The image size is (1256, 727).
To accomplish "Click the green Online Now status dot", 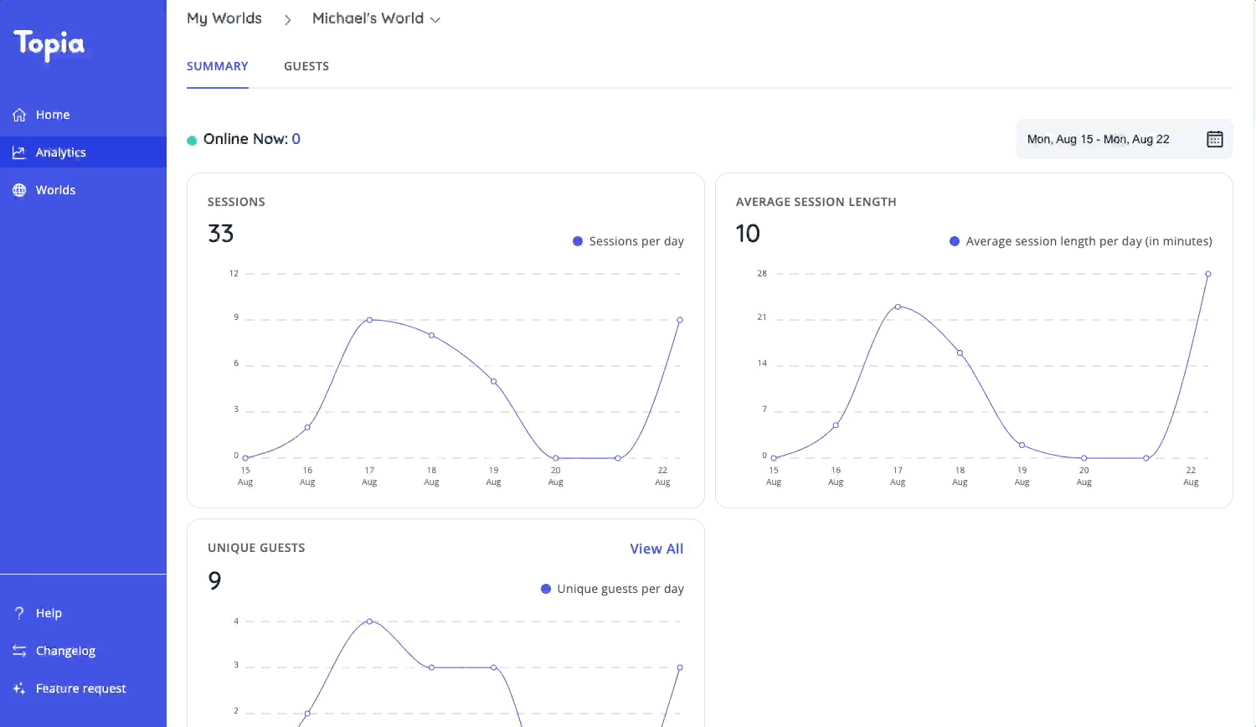I will pos(192,140).
